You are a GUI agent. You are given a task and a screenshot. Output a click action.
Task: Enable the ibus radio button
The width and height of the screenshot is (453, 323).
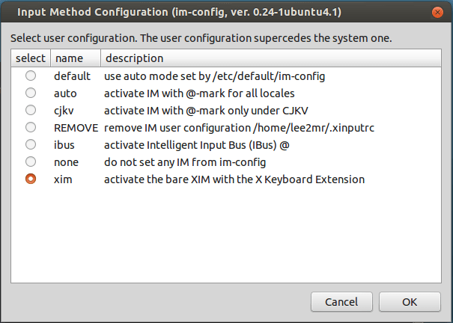click(x=31, y=144)
